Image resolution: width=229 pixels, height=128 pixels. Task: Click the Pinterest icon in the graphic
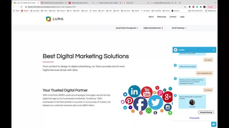(129, 101)
